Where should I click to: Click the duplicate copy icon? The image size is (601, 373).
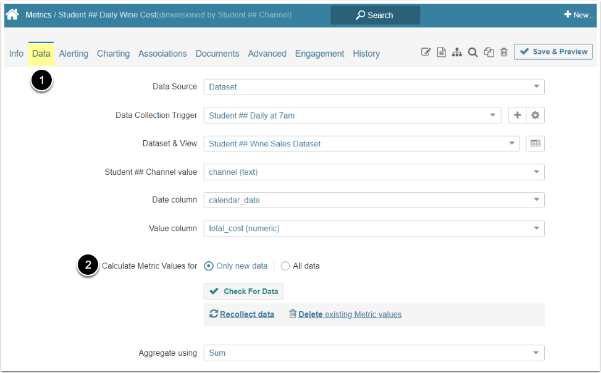[x=489, y=52]
